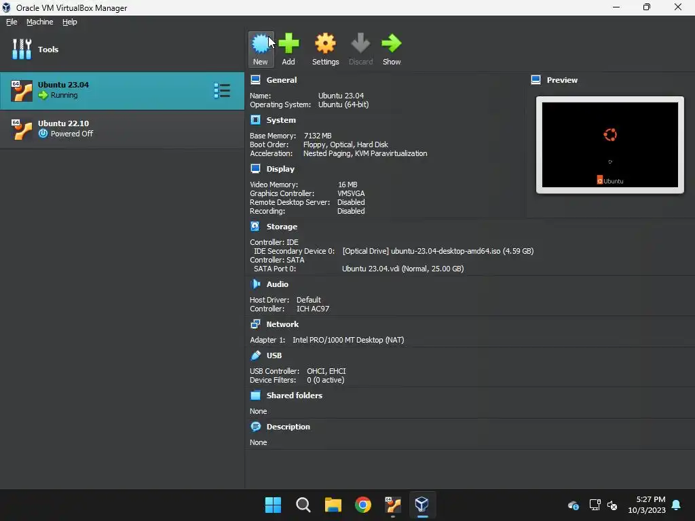
Task: Click the Audio section speaker icon
Action: pyautogui.click(x=255, y=284)
